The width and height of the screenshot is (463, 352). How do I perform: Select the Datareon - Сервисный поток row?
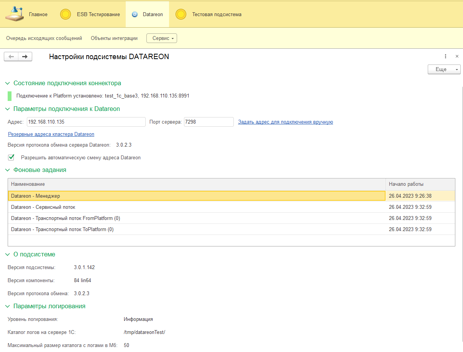click(196, 207)
